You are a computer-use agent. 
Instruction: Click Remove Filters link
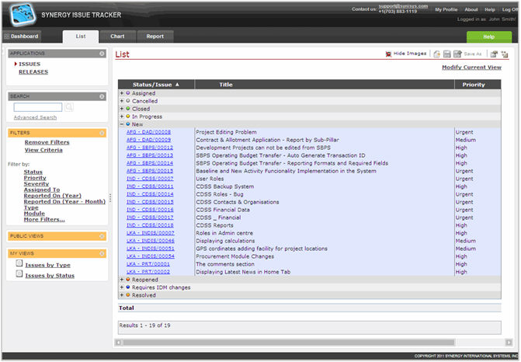click(x=47, y=142)
